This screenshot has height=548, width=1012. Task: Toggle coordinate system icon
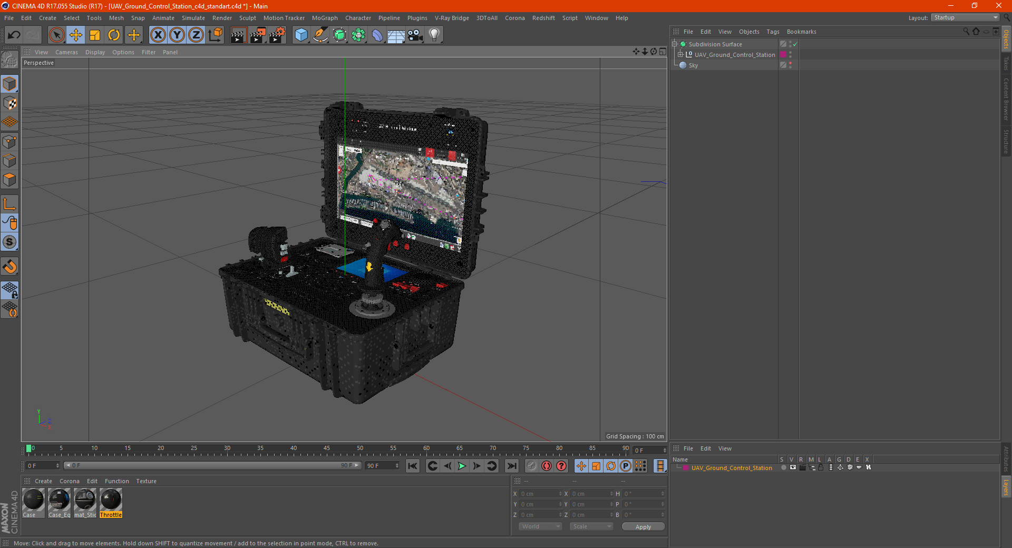(215, 35)
